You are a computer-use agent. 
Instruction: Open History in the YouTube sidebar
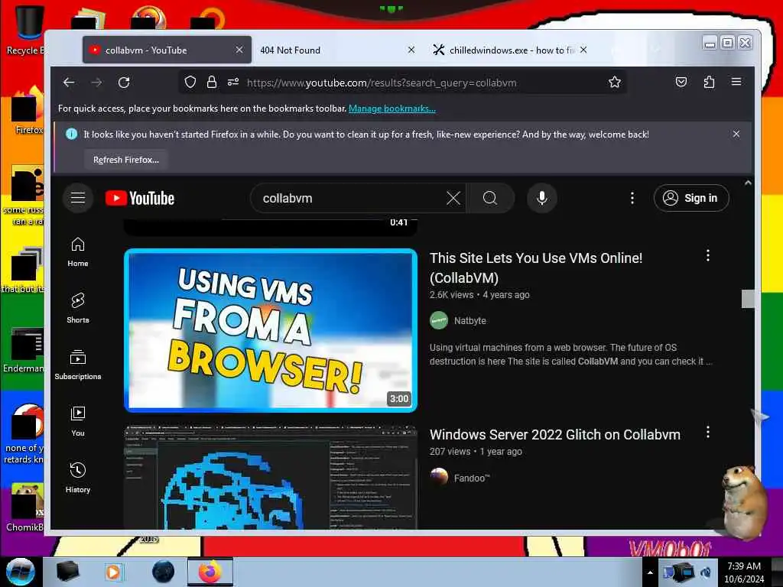point(78,478)
